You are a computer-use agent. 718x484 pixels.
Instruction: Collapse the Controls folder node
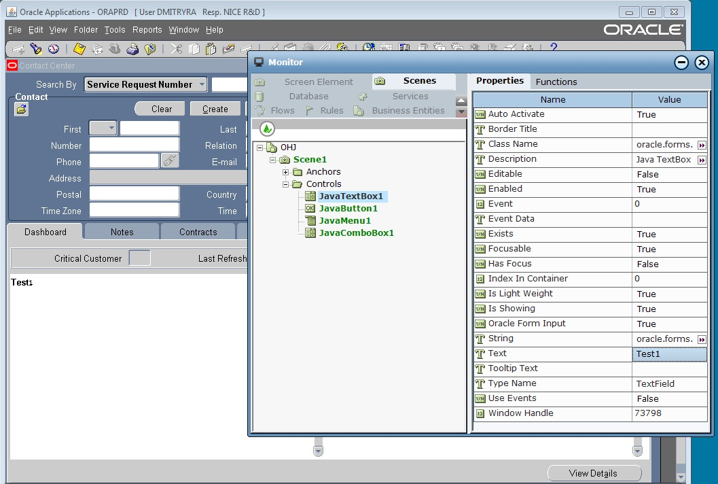click(x=286, y=184)
